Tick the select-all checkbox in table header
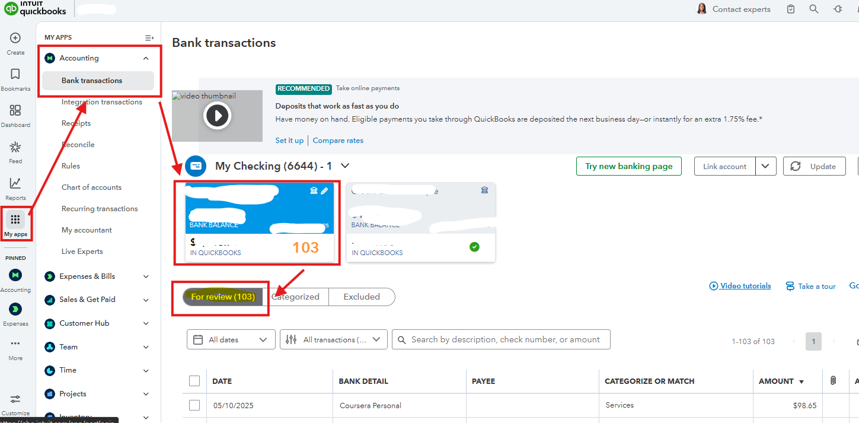Screen dimensions: 859x423 (x=194, y=381)
